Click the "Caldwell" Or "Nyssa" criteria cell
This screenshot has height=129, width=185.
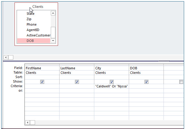[x=112, y=86]
